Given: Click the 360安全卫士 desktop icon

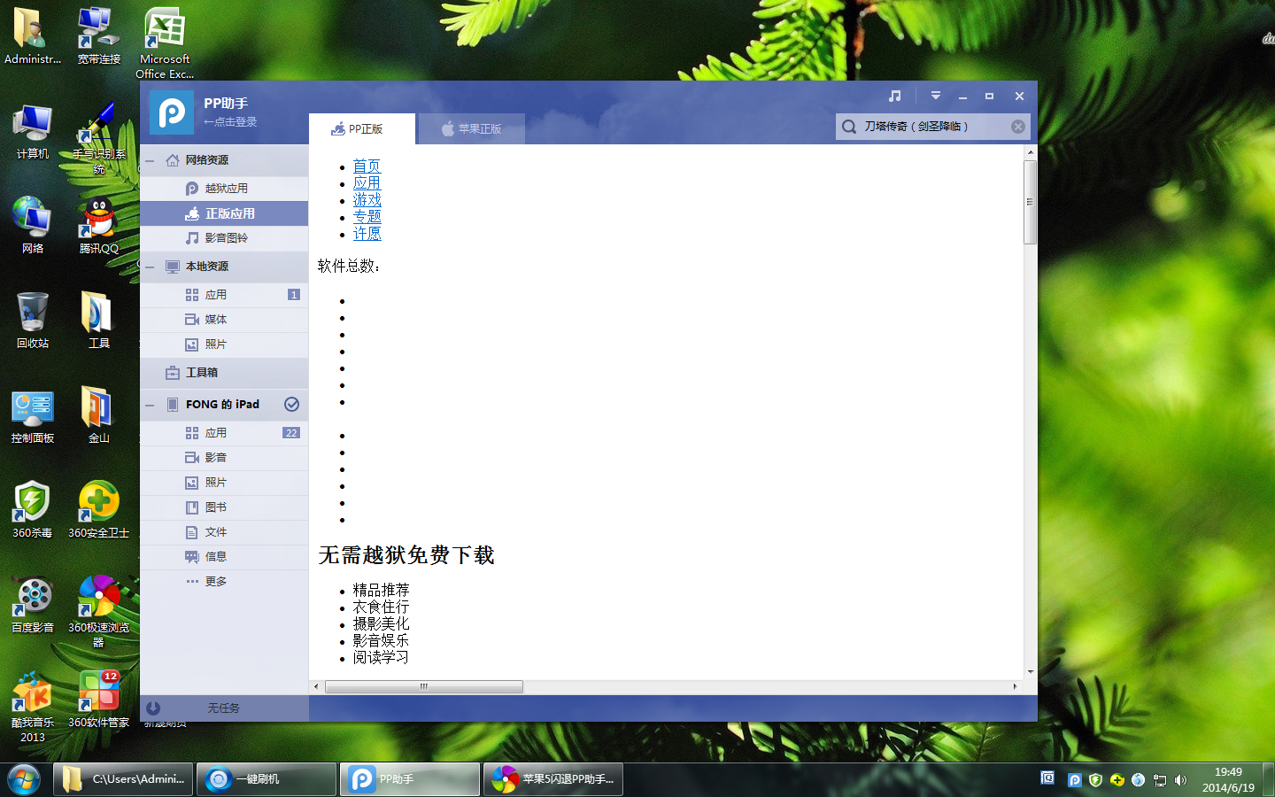Looking at the screenshot, I should [99, 510].
